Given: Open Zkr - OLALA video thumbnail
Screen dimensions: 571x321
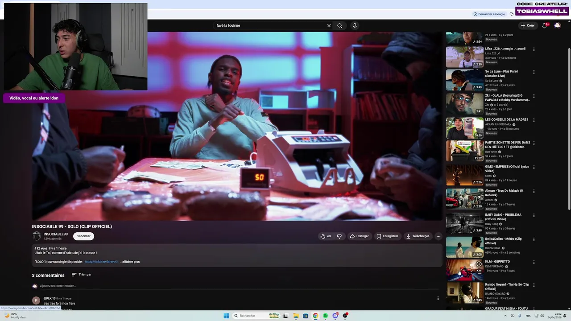Looking at the screenshot, I should [x=464, y=104].
